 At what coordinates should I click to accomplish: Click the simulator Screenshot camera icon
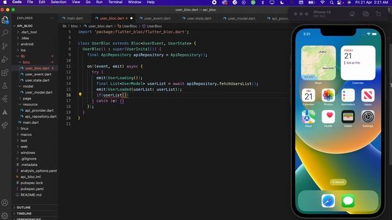click(366, 14)
